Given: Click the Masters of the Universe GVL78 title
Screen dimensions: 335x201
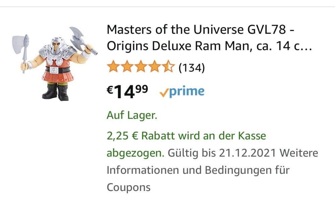Looking at the screenshot, I should [x=209, y=38].
